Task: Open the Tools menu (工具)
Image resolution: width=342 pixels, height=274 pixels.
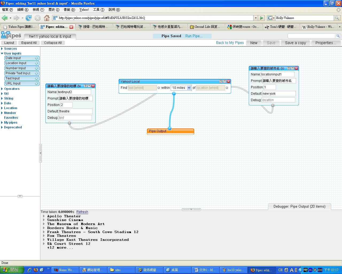Action: pos(99,10)
